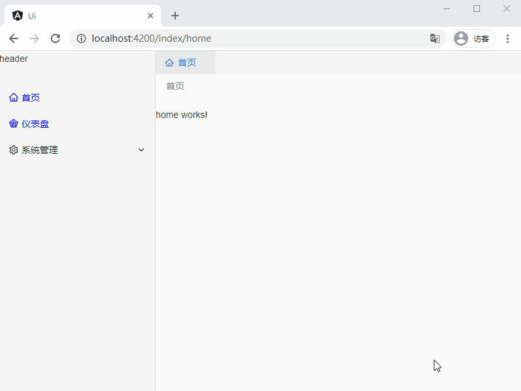Open the Chrome three-dot menu

coord(507,38)
